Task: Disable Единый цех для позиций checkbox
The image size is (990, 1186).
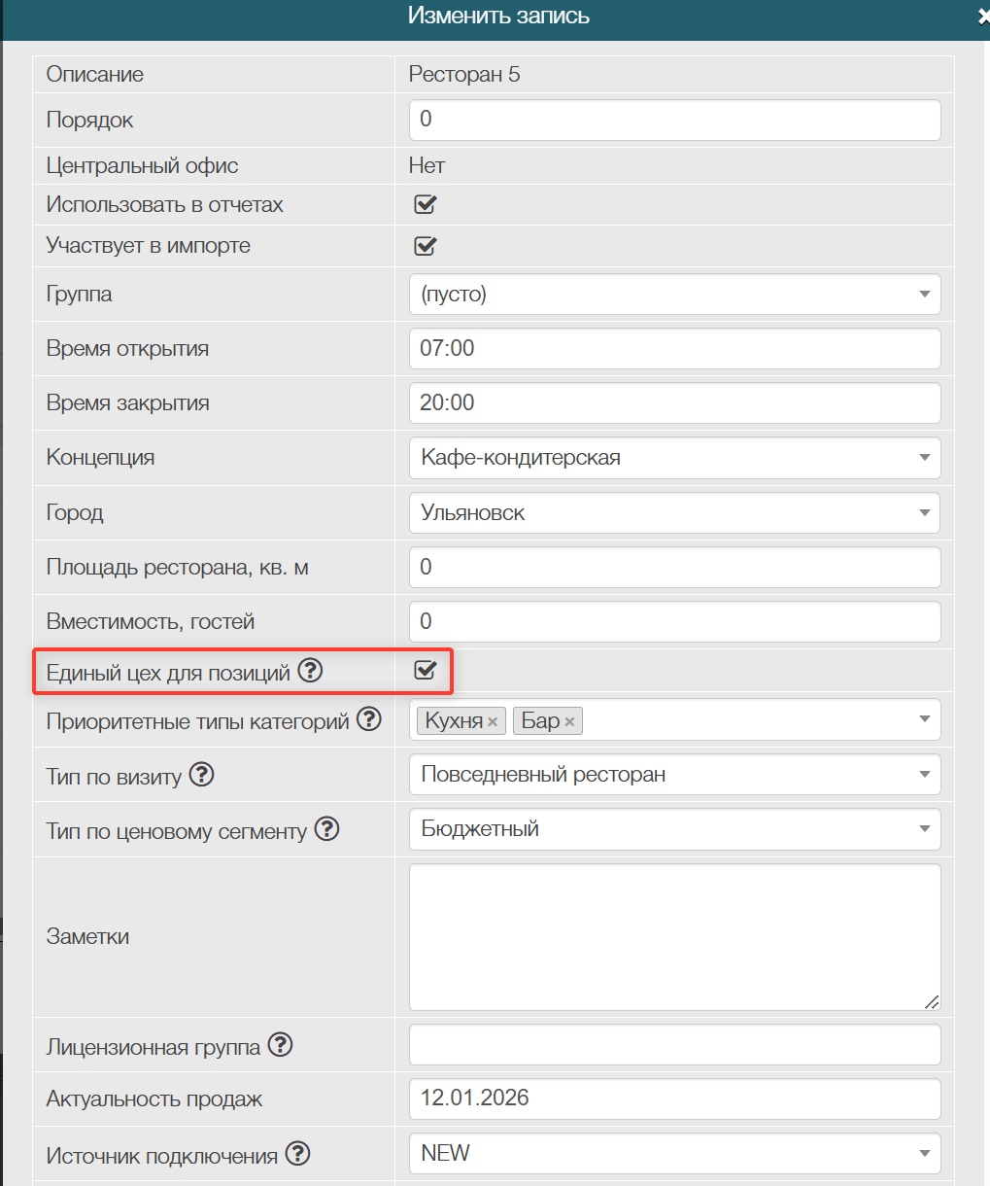Action: 425,670
